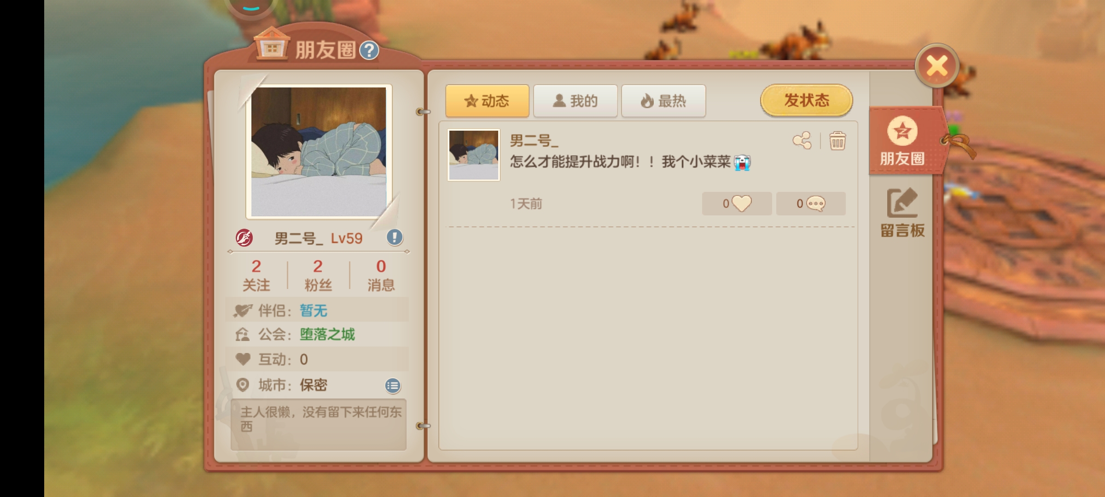Switch to the 动态 tab

(487, 101)
